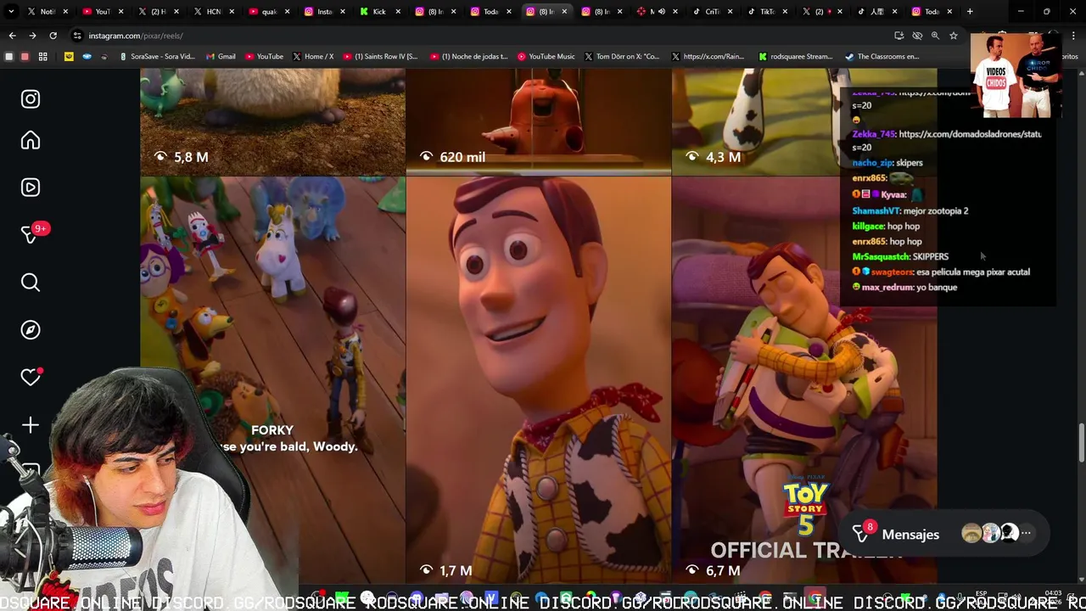Open the Noche de jodas bookmark
1086x611 pixels.
(468, 56)
